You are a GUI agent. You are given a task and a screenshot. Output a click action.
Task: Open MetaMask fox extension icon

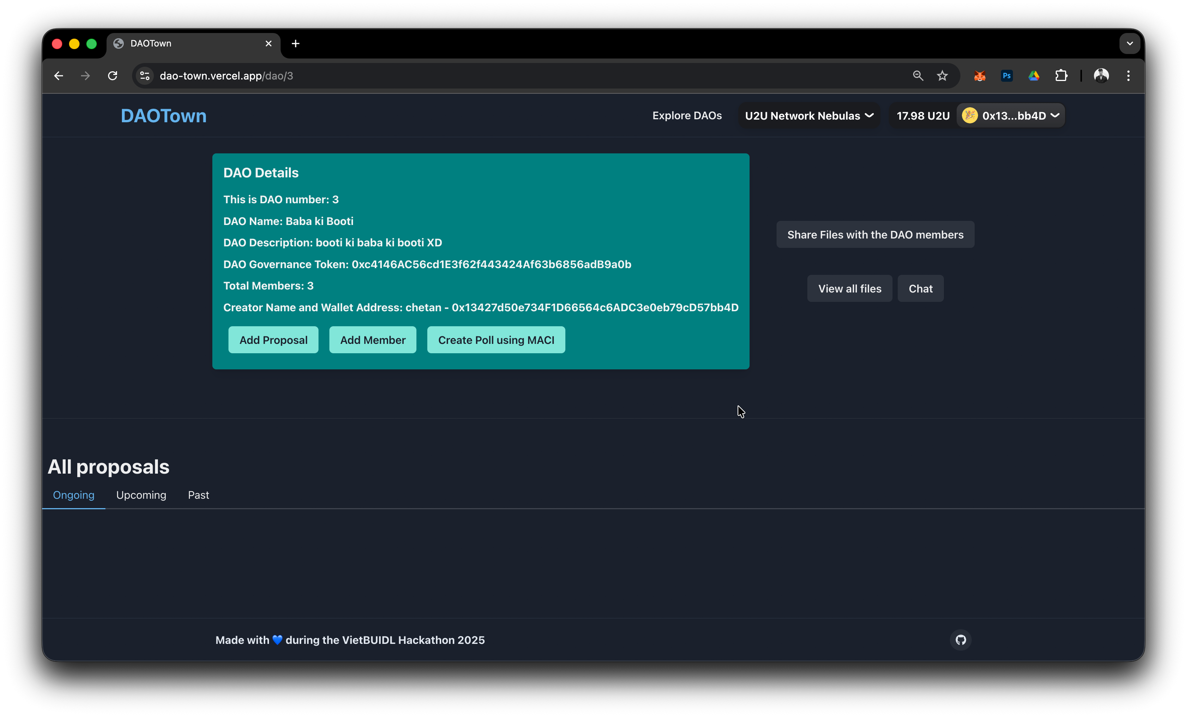coord(980,76)
